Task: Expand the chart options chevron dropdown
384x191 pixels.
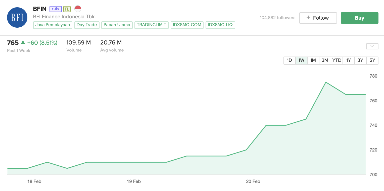Action: [x=372, y=46]
